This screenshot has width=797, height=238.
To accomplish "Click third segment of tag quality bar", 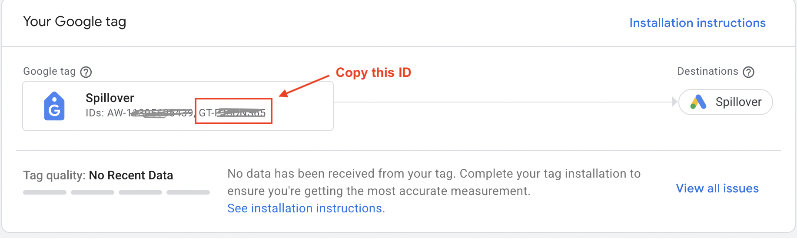I will 140,192.
